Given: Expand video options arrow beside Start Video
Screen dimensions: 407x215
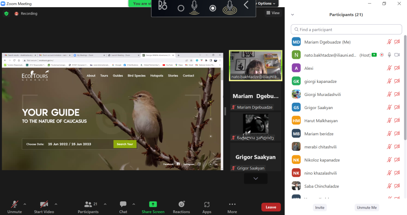Looking at the screenshot, I should click(x=56, y=204).
